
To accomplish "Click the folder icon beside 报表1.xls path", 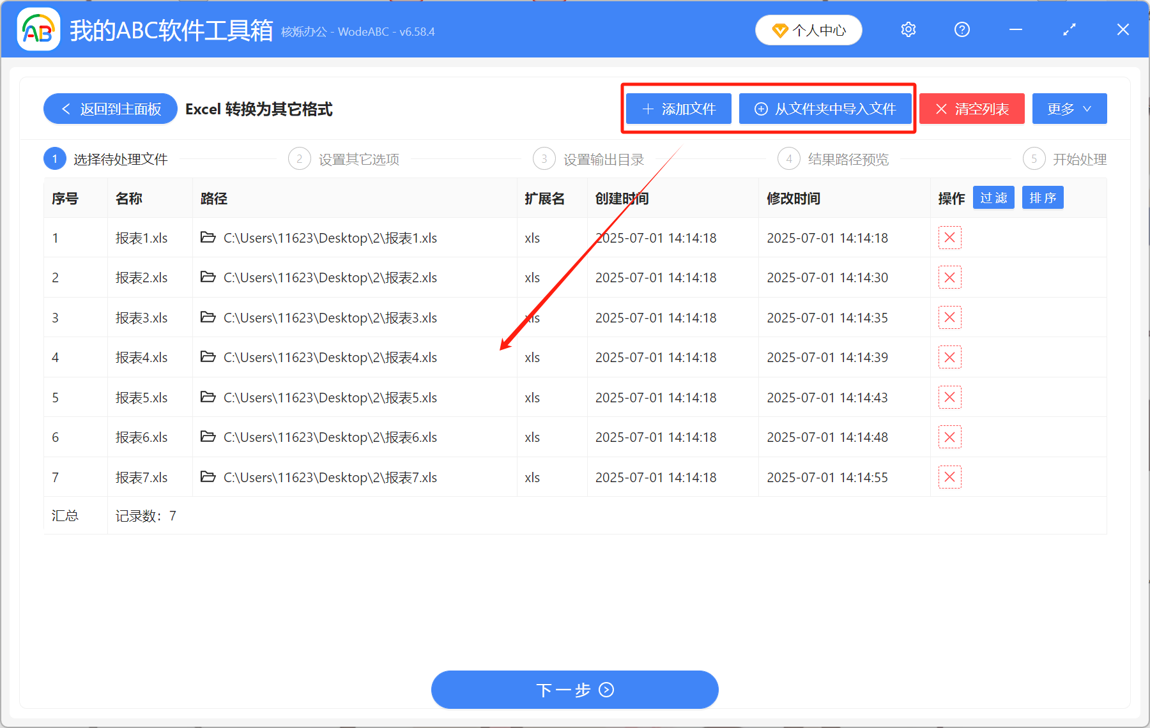I will pyautogui.click(x=208, y=238).
